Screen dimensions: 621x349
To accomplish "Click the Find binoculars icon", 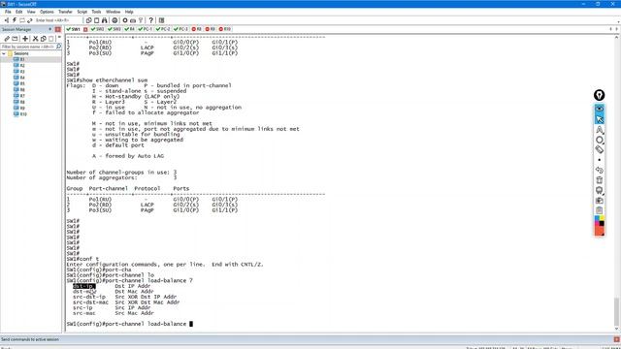I will [x=105, y=20].
